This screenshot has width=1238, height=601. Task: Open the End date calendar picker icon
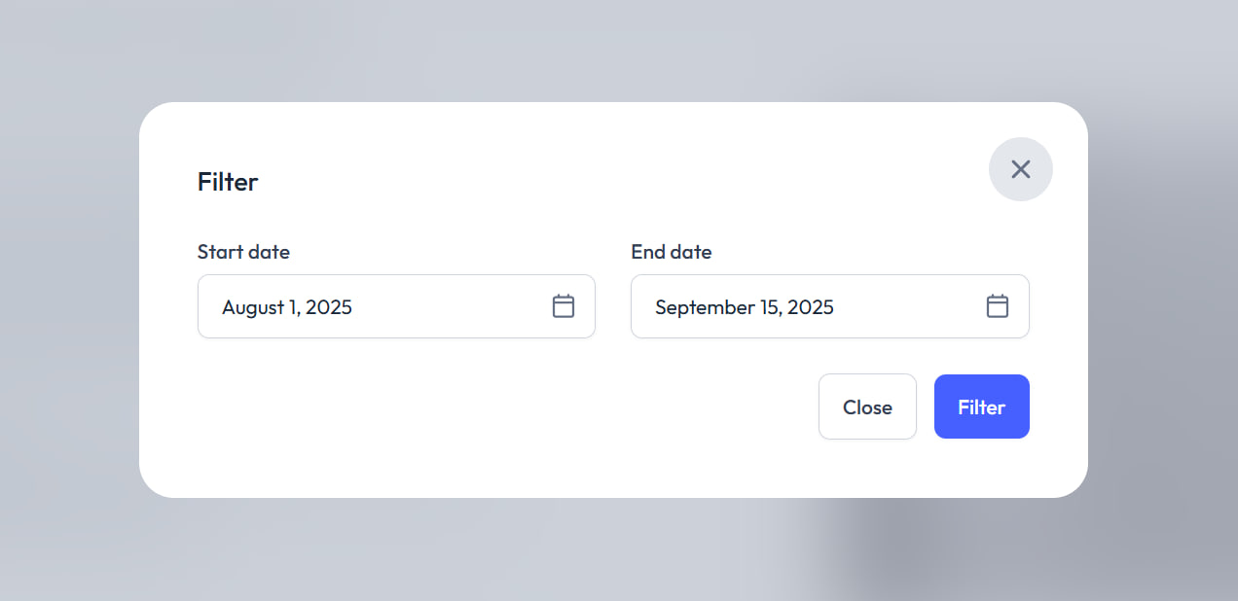point(997,306)
